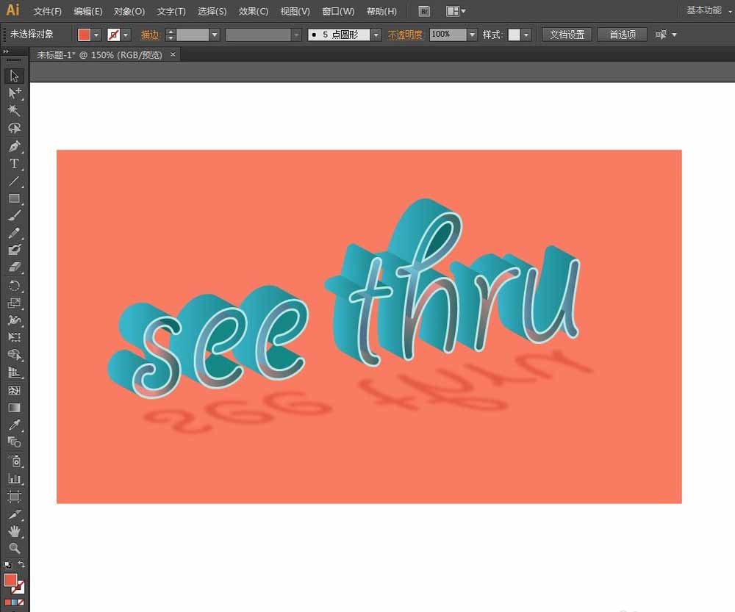
Task: Close the 未标题-1 document tab
Action: 173,54
